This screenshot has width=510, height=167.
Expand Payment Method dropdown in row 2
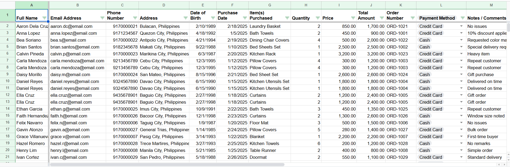click(x=461, y=26)
